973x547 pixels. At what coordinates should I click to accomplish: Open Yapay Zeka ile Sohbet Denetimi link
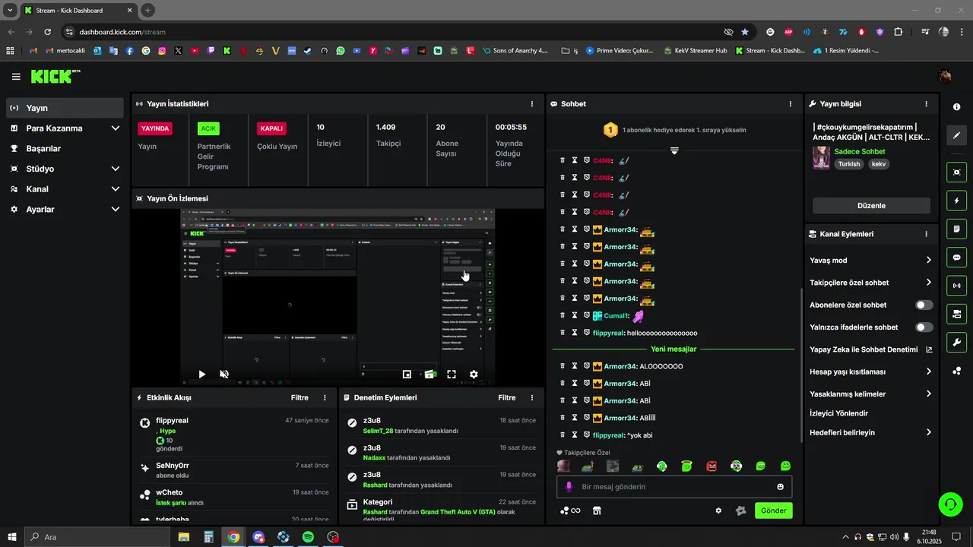point(871,349)
